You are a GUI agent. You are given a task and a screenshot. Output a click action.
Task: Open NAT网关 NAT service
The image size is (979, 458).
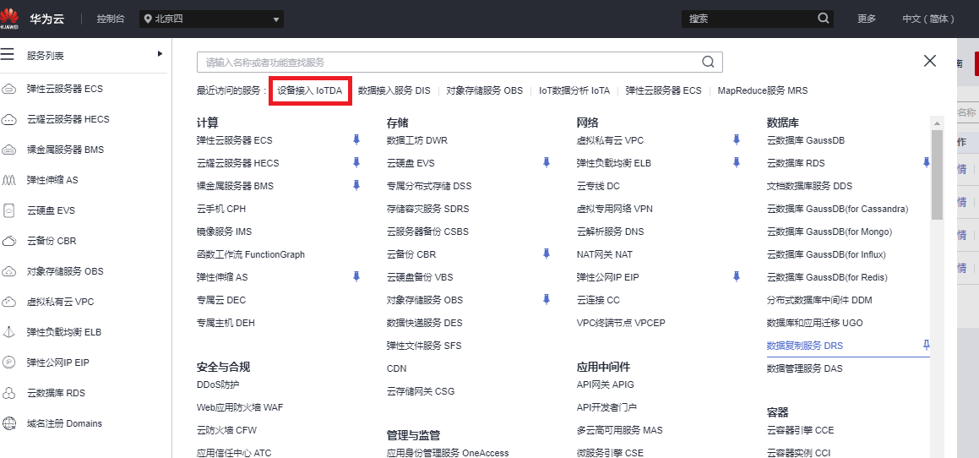click(x=605, y=254)
